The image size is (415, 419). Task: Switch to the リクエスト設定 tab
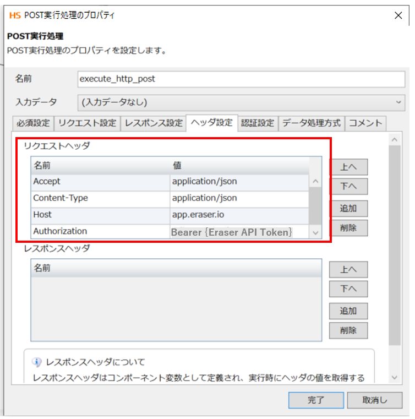click(x=88, y=123)
